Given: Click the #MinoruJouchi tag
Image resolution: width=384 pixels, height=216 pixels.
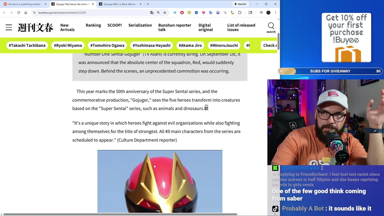Looking at the screenshot, I should pos(224,45).
